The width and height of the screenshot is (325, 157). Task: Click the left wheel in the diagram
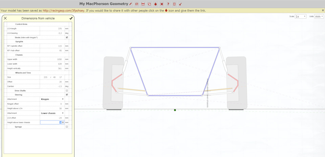113,83
